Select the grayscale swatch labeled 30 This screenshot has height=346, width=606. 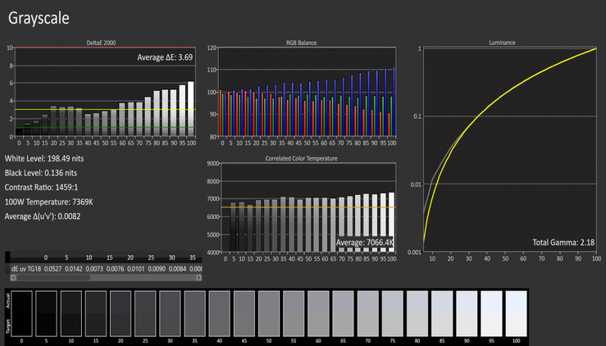(x=170, y=313)
